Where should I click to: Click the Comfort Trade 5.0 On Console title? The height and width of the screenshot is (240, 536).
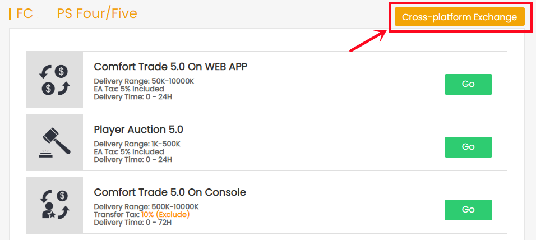170,192
